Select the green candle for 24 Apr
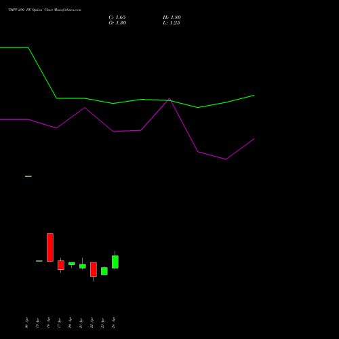This screenshot has height=339, width=339. click(x=115, y=262)
